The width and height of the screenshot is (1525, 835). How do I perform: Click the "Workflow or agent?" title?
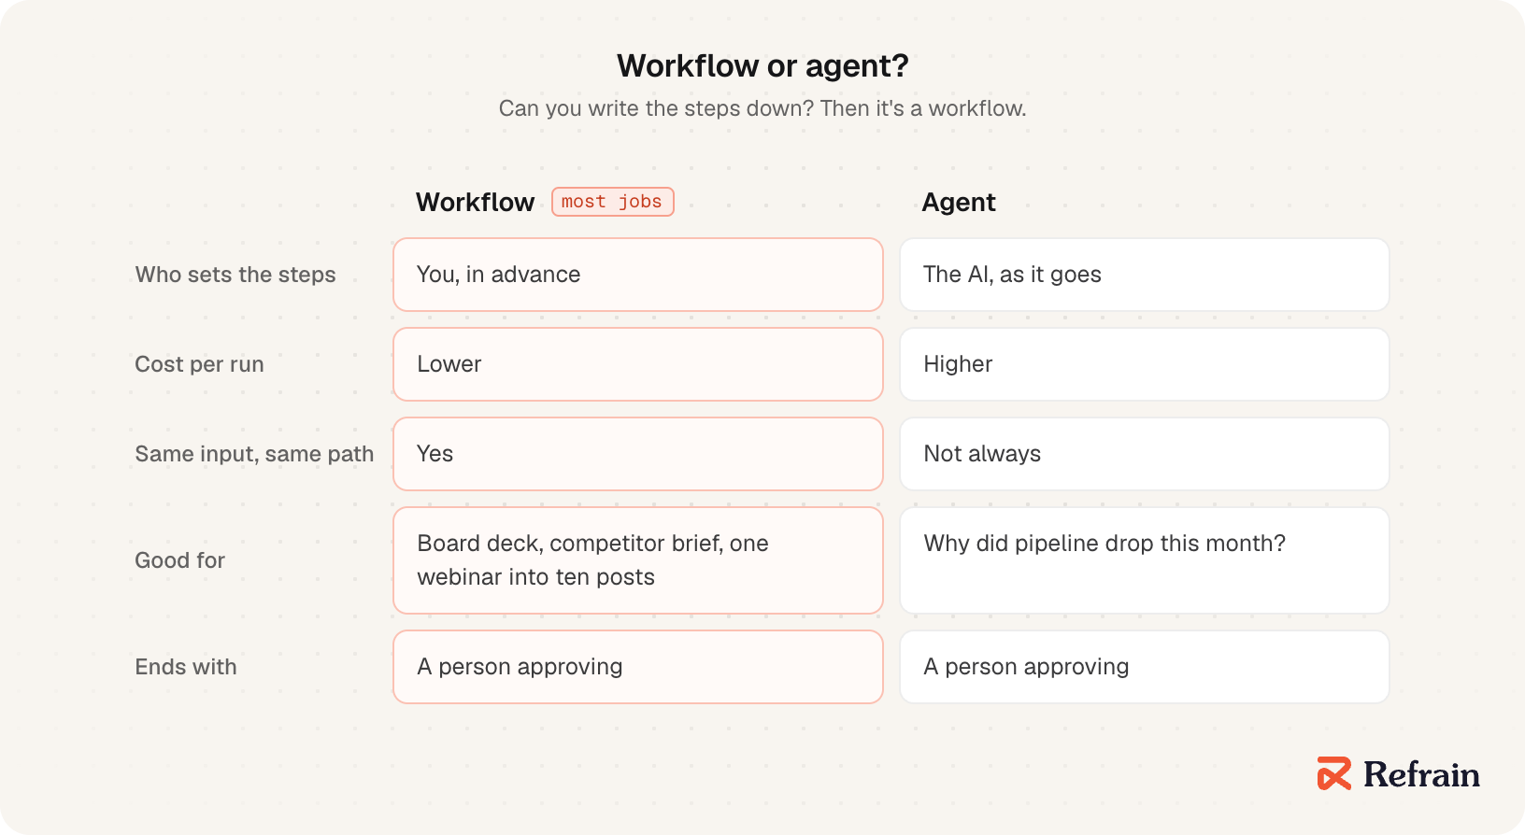pyautogui.click(x=762, y=65)
